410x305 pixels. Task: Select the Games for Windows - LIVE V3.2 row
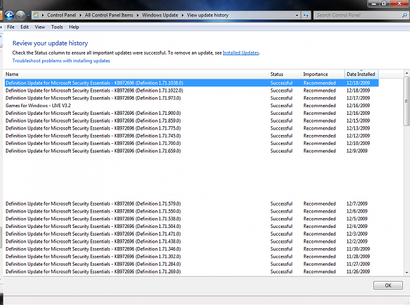(x=192, y=105)
